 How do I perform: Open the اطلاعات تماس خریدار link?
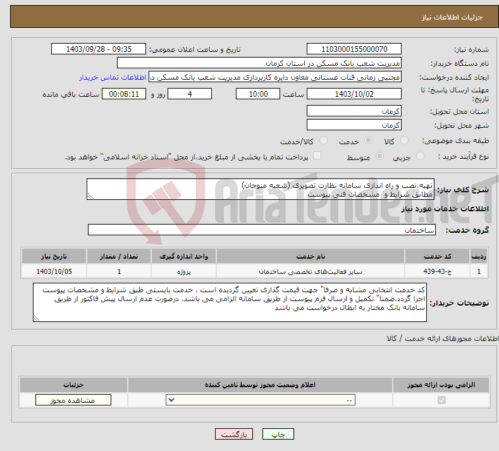point(113,77)
